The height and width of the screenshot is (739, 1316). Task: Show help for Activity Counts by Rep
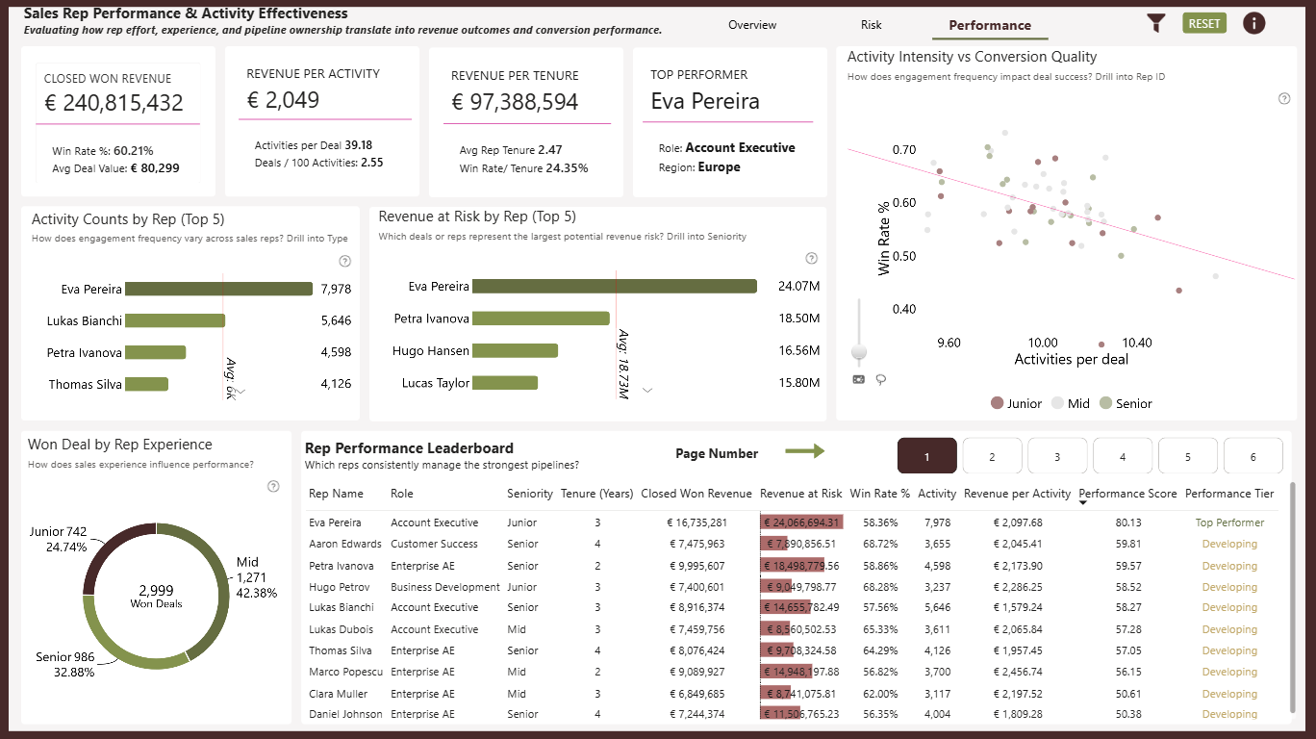(x=345, y=261)
